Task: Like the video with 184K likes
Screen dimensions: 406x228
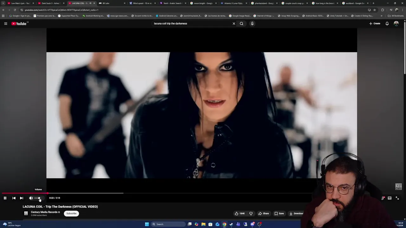Action: point(240,213)
